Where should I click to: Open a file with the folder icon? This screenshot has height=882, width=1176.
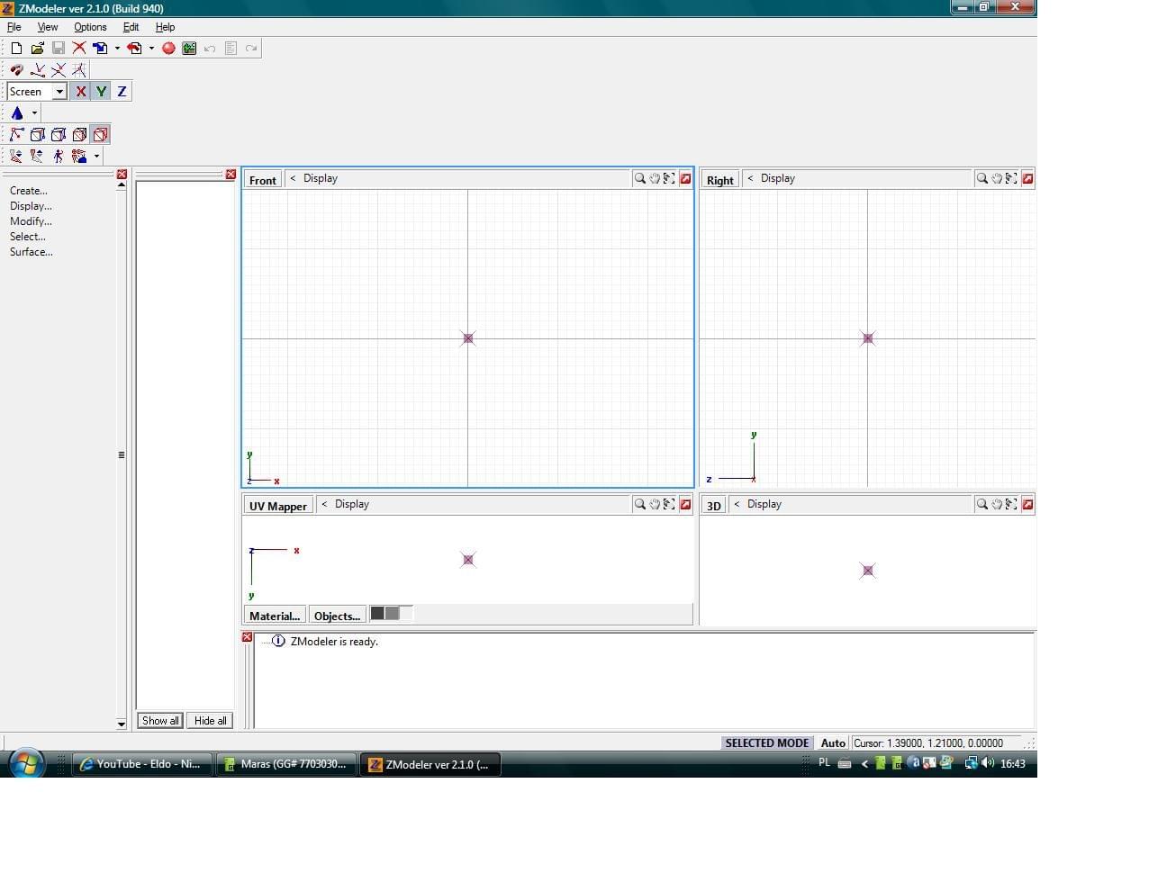37,49
